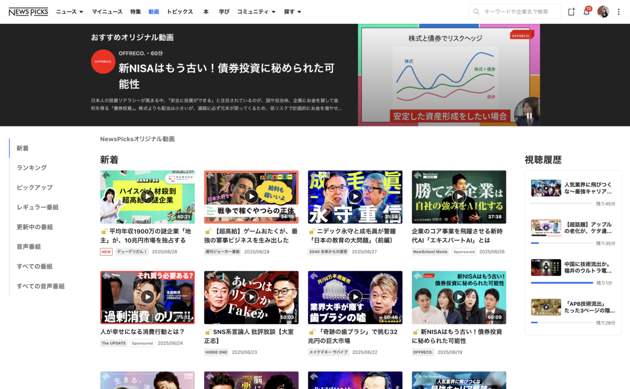Play the ハイスペ人材殺到 video thumbnail
The width and height of the screenshot is (630, 389).
pyautogui.click(x=148, y=197)
